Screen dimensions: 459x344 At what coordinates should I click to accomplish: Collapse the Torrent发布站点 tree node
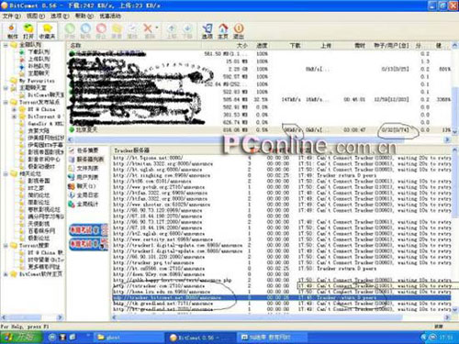[x=6, y=102]
